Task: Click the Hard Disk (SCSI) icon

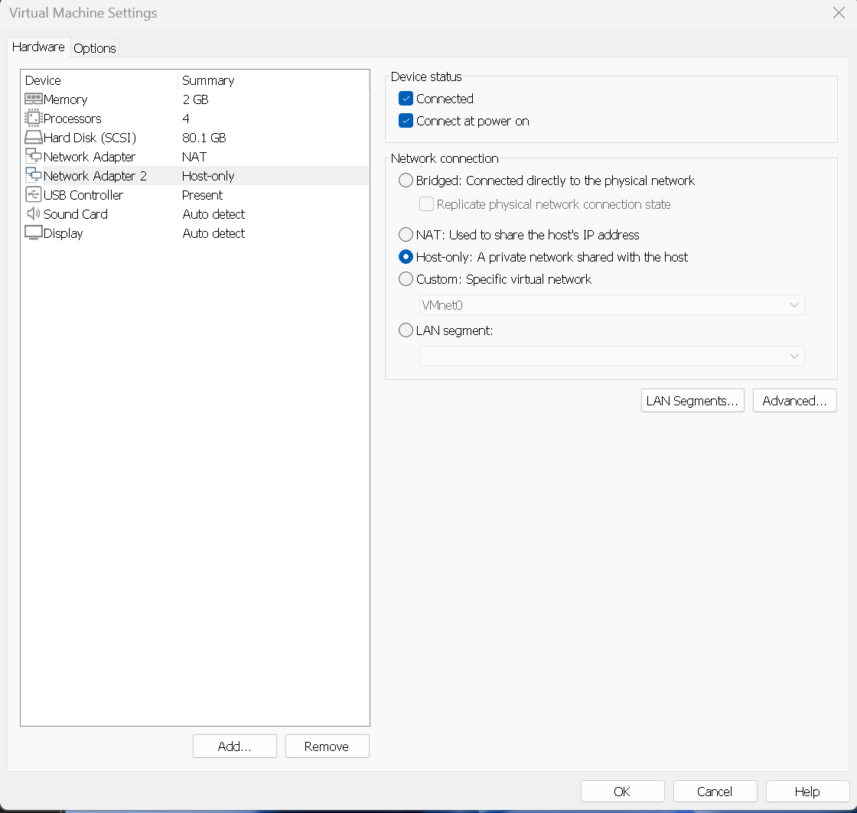Action: 32,138
